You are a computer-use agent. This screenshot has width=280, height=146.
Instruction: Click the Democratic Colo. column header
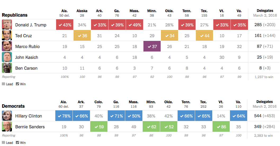click(x=99, y=102)
